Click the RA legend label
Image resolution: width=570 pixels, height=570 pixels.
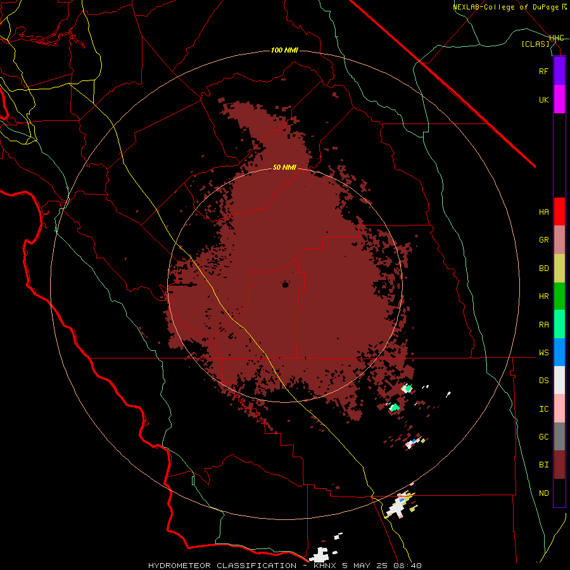click(543, 325)
